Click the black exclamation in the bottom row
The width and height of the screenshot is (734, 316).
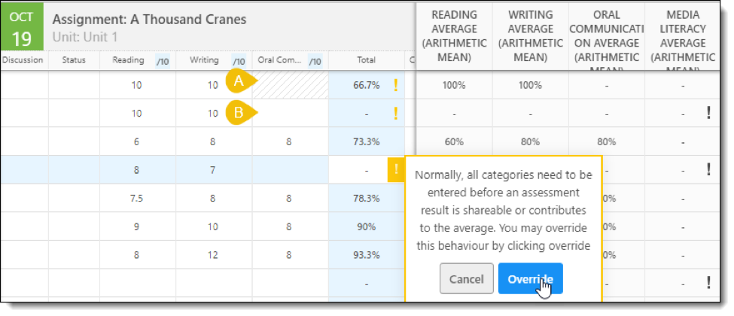708,282
